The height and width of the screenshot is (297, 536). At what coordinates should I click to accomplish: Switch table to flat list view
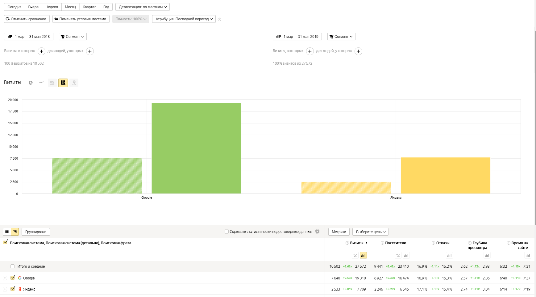7,232
